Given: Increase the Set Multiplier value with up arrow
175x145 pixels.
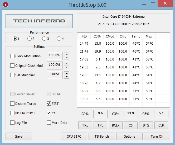Looking at the screenshot, I should (x=66, y=73).
